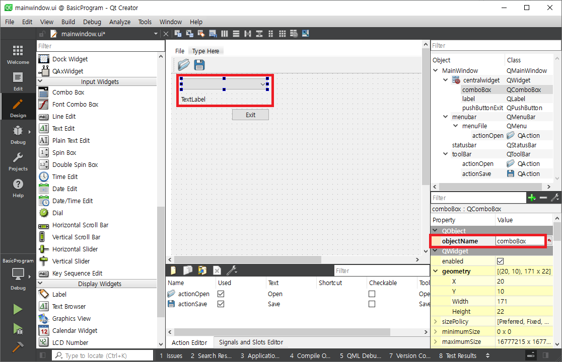Viewport: 562px width, 362px height.
Task: Apply Lay Out Horizontally in Splitter
Action: (248, 34)
